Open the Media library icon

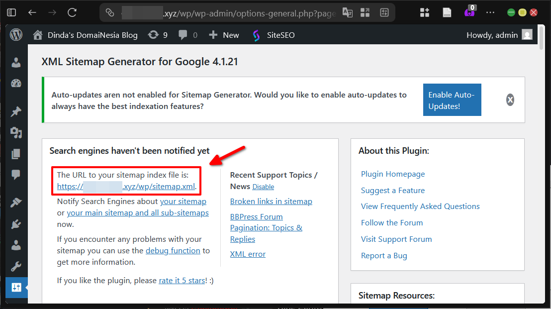click(15, 133)
